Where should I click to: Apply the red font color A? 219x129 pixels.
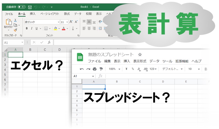[64, 28]
